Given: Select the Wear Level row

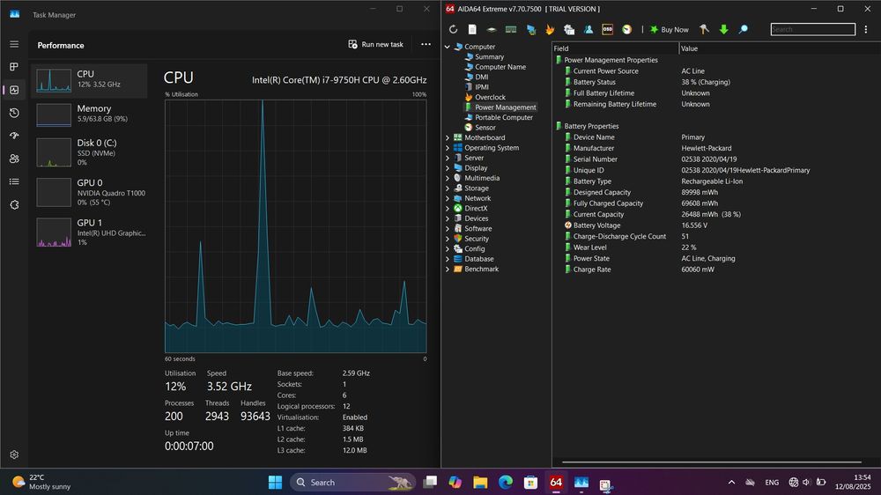Looking at the screenshot, I should point(716,247).
